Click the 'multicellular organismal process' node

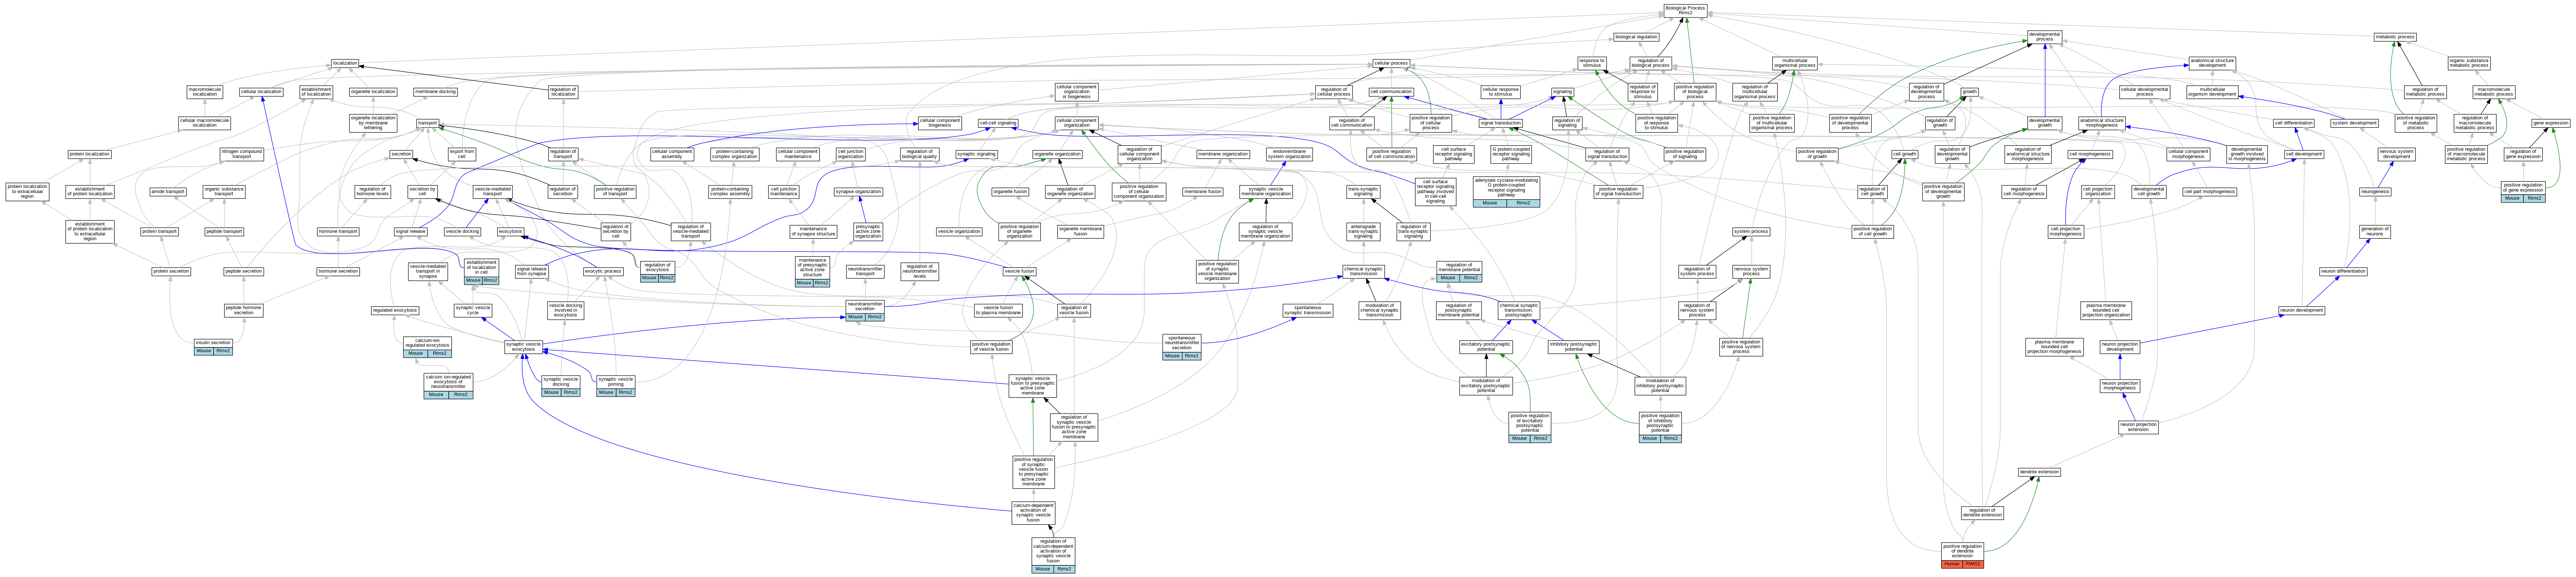pos(1795,63)
